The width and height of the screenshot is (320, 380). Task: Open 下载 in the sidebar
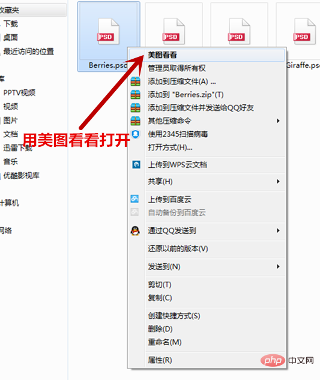click(x=11, y=24)
